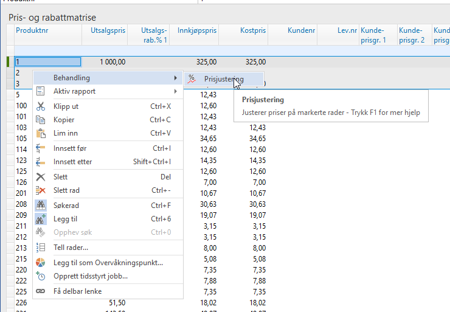
Task: Choose Opprett tidsstyrt jobb...
Action: [108, 276]
